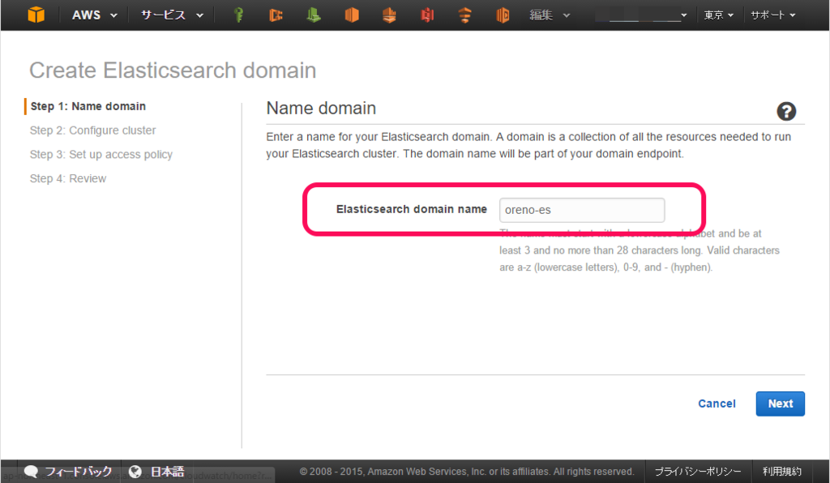Open the red service shortcut icon
Image resolution: width=830 pixels, height=483 pixels.
point(426,15)
